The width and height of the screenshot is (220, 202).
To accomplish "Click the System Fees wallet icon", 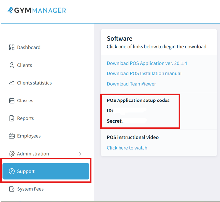I will [x=12, y=189].
